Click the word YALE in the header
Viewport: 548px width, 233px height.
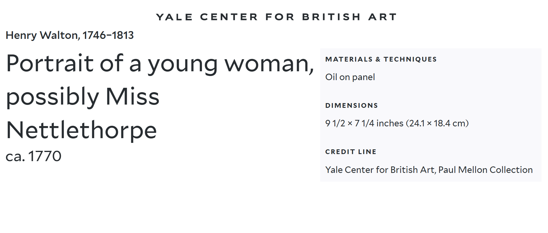click(x=174, y=17)
